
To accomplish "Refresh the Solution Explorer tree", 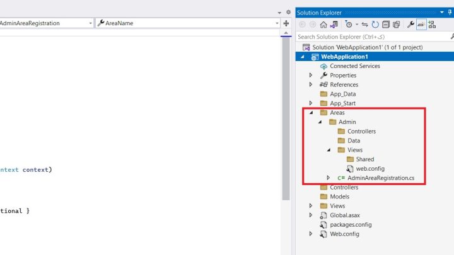I will click(x=375, y=25).
